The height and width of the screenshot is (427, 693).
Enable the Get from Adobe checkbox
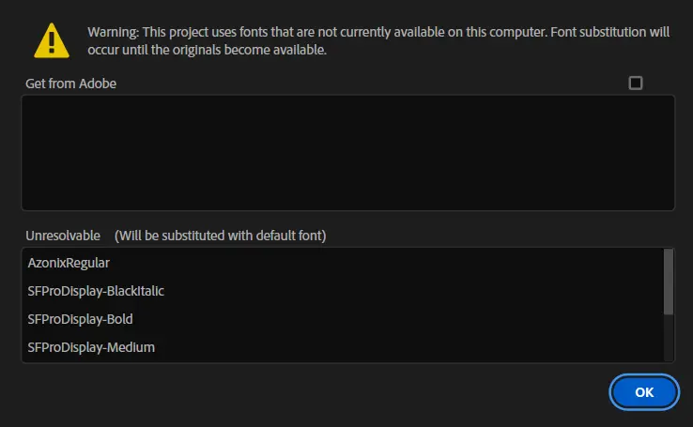click(636, 83)
